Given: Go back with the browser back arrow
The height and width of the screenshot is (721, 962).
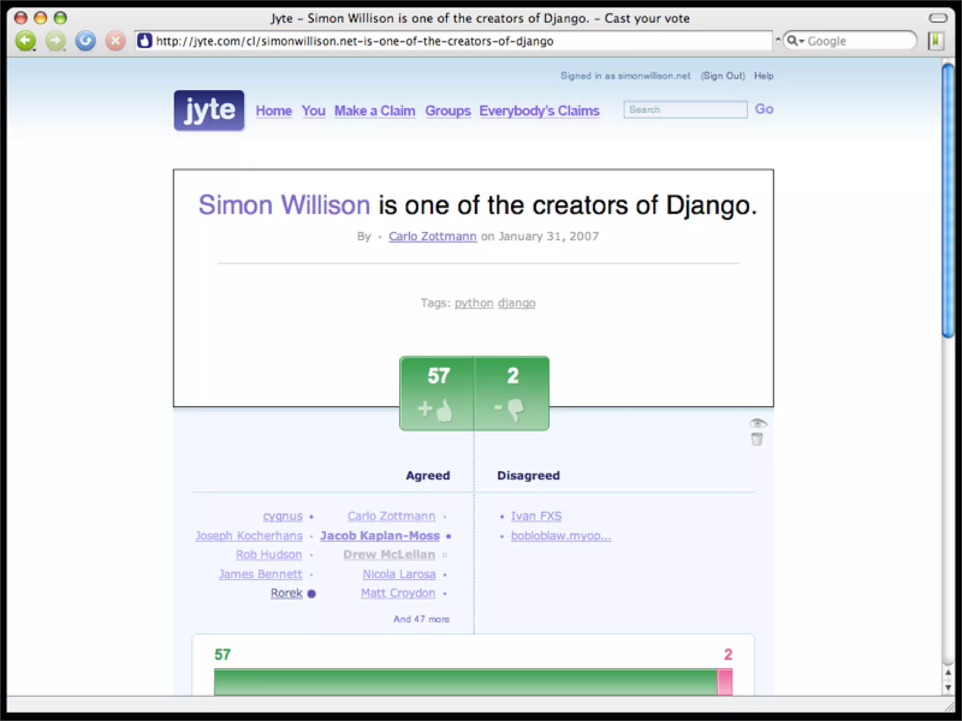Looking at the screenshot, I should (25, 41).
